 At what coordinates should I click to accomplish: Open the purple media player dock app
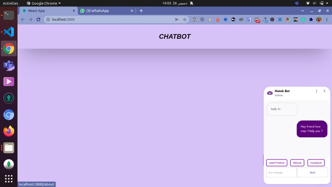point(9,81)
